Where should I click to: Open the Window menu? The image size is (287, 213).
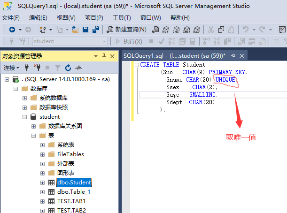[151, 18]
